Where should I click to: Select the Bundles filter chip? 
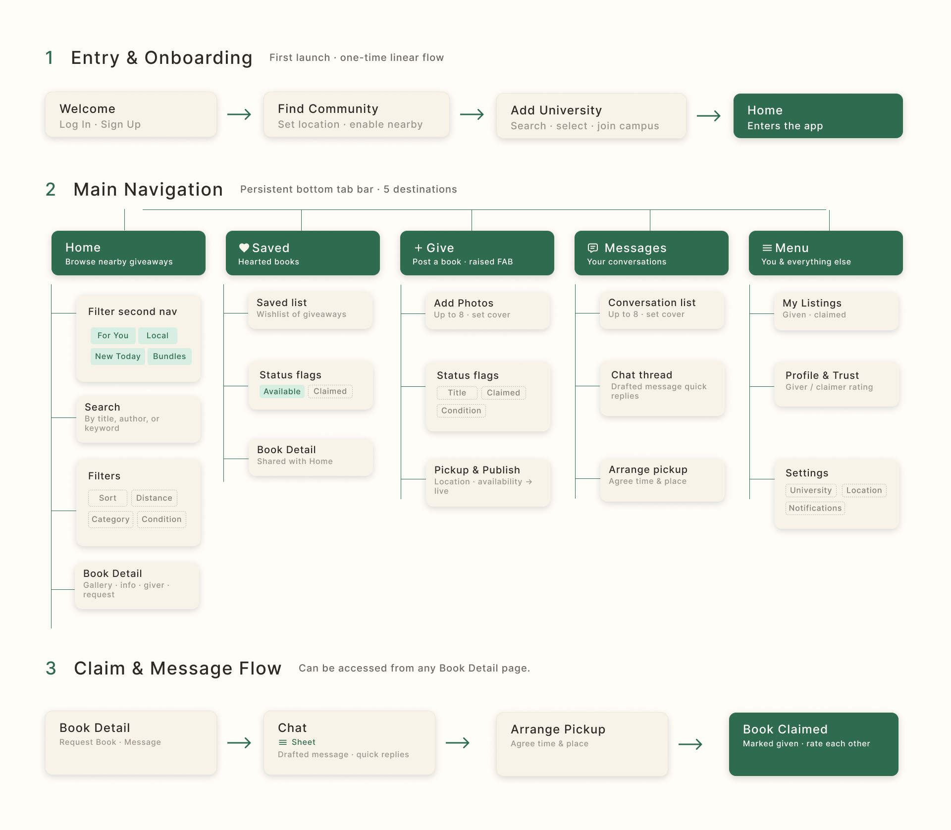[169, 356]
